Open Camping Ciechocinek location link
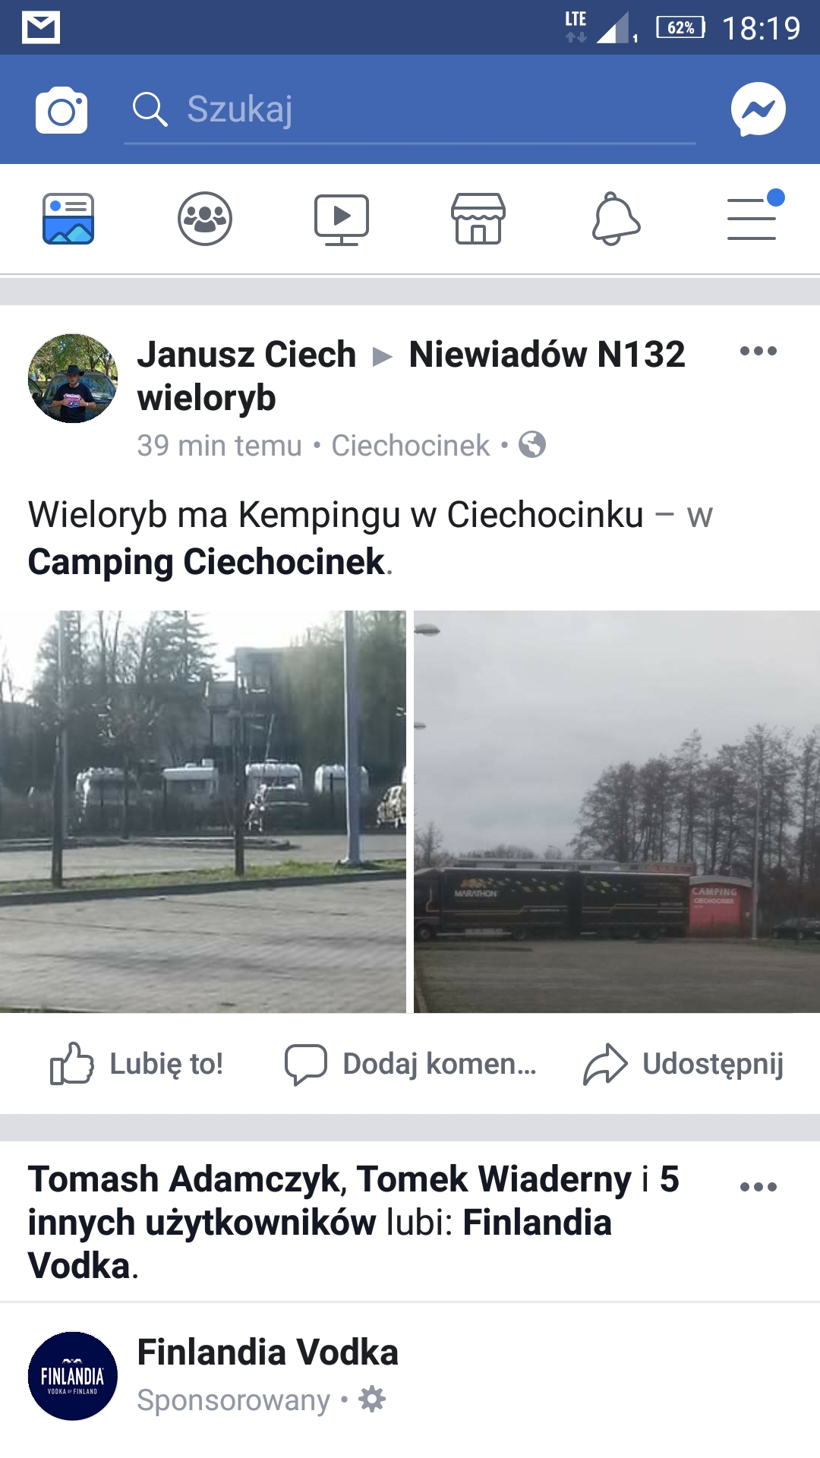 click(x=207, y=562)
